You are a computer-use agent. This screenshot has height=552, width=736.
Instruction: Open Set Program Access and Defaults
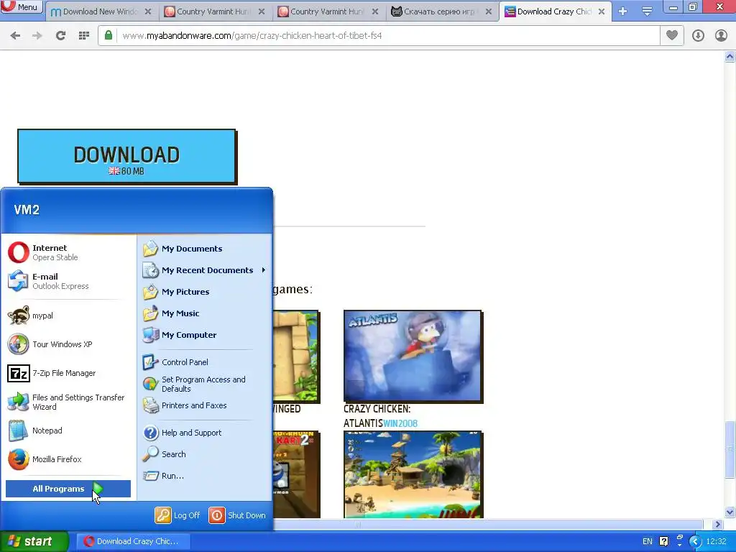205,384
